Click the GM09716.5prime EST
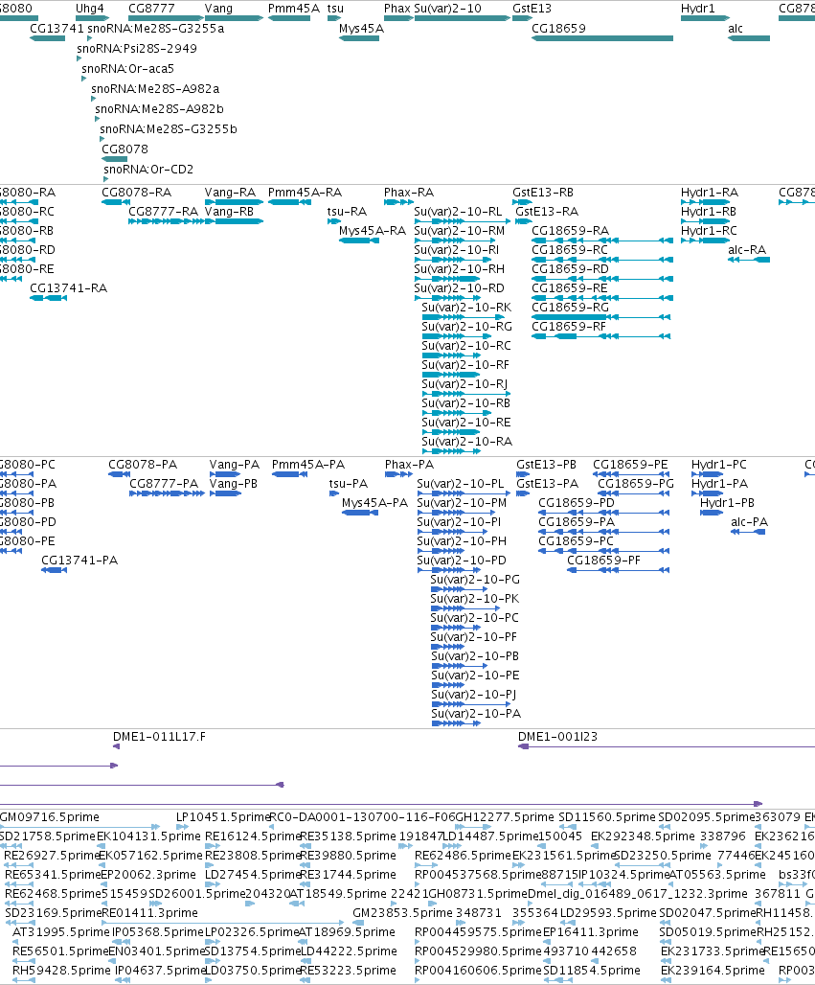This screenshot has width=815, height=985. tap(79, 827)
